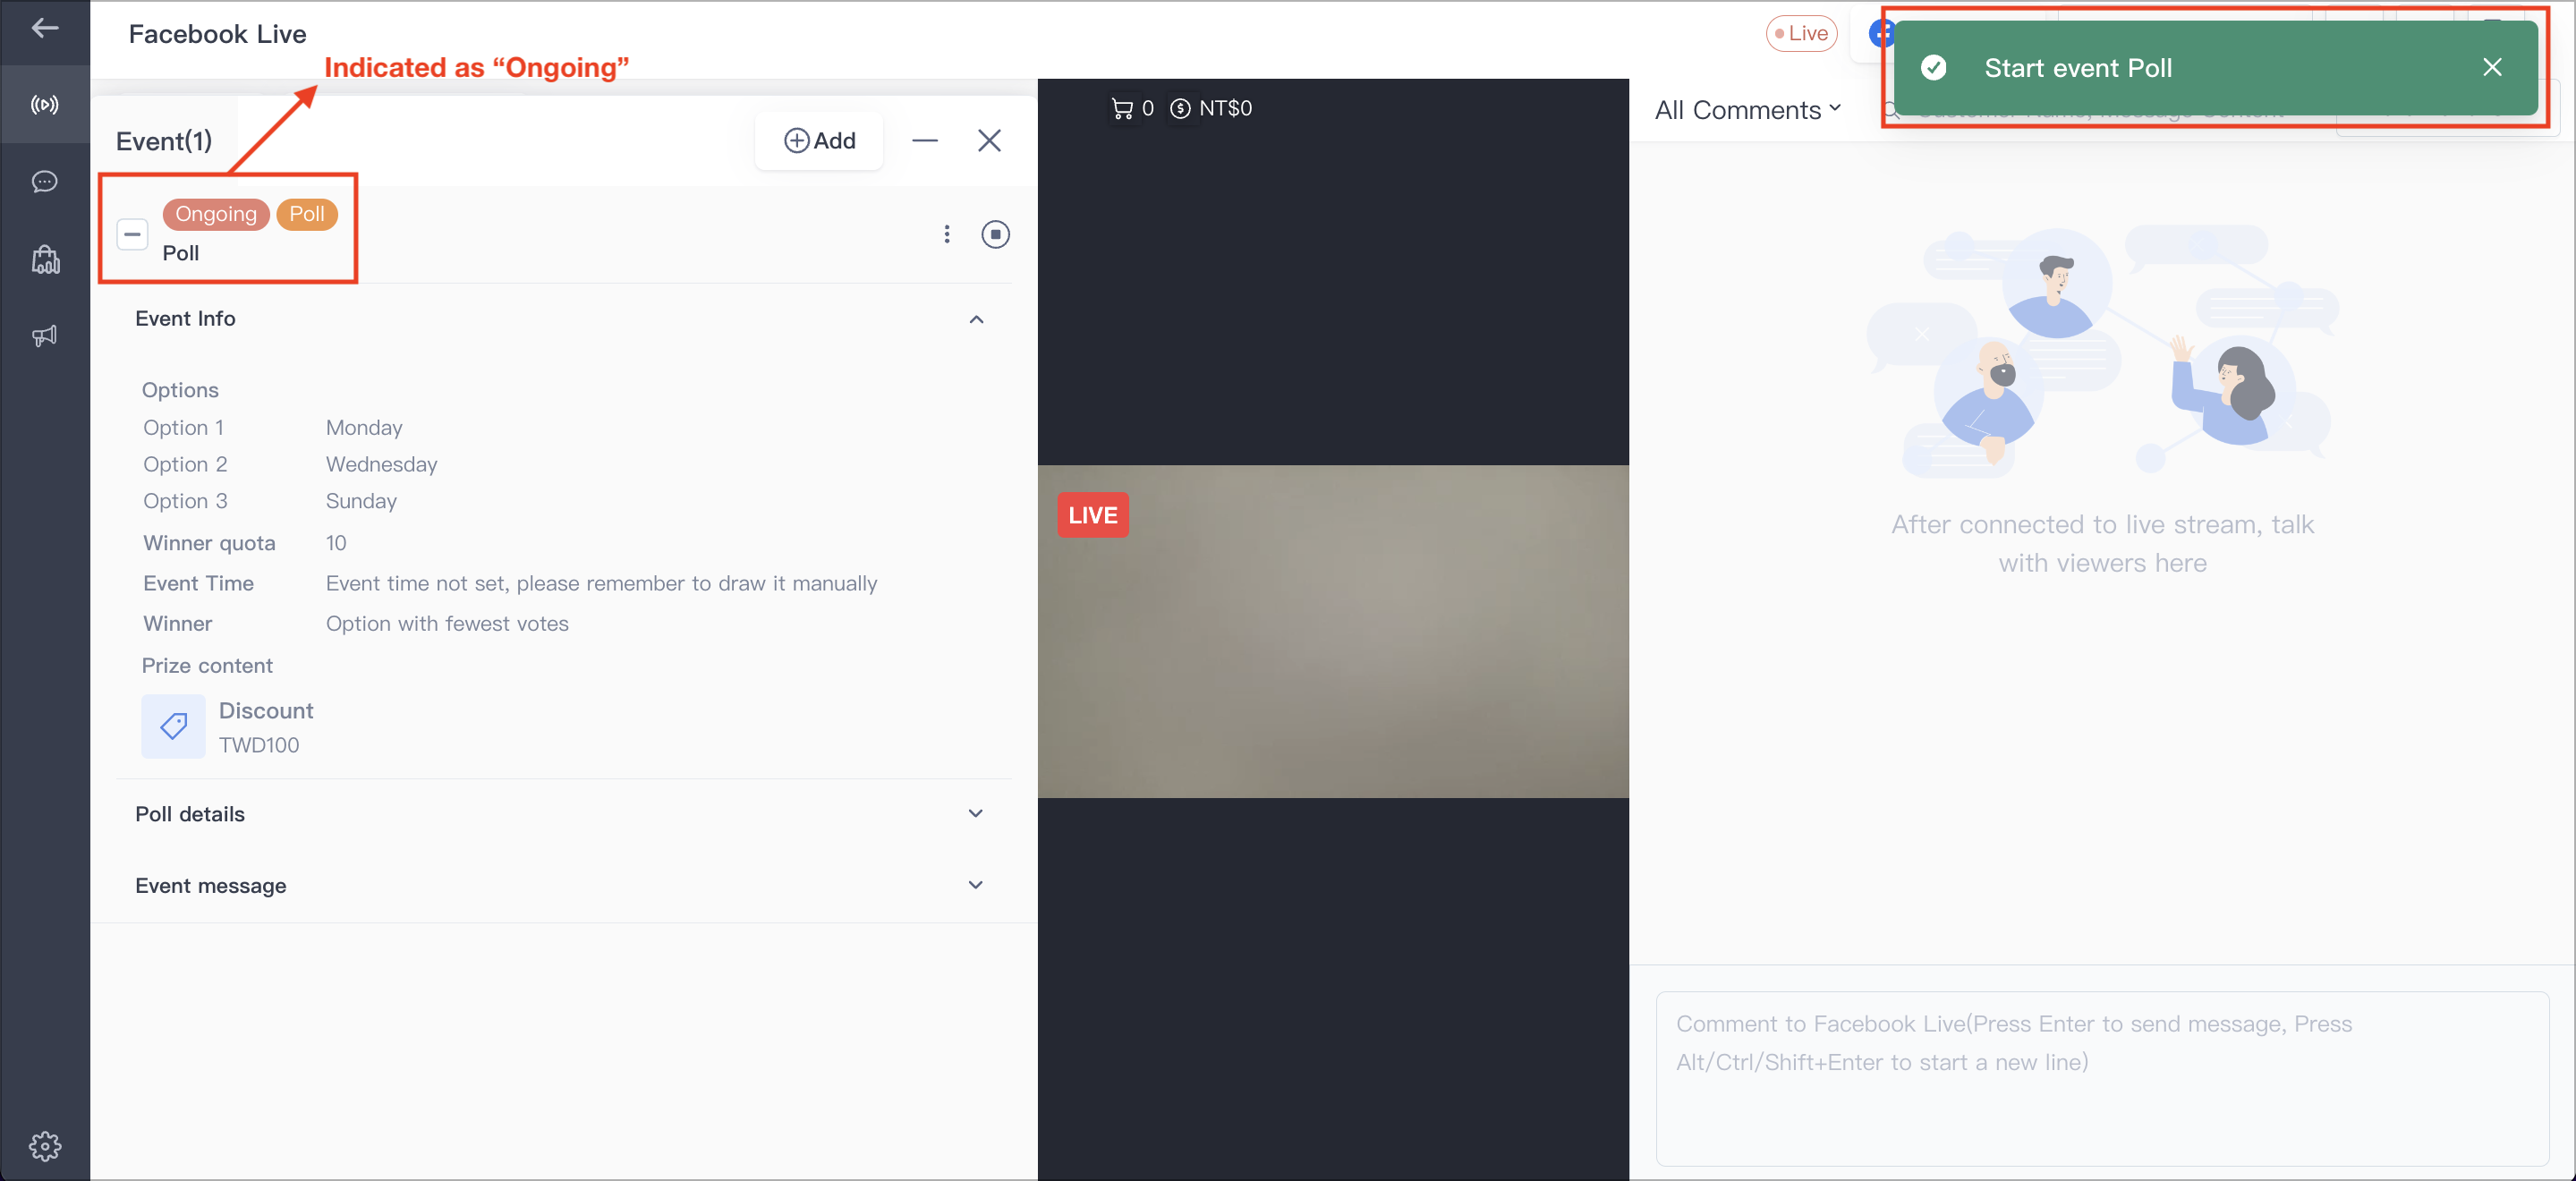Open the announcements megaphone sidebar icon
2576x1181 pixels.
(x=44, y=336)
